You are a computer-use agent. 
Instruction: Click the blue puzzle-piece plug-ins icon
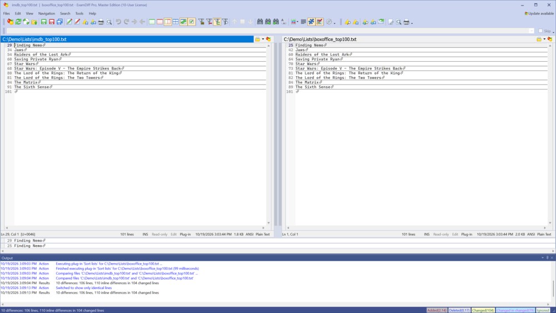(311, 22)
